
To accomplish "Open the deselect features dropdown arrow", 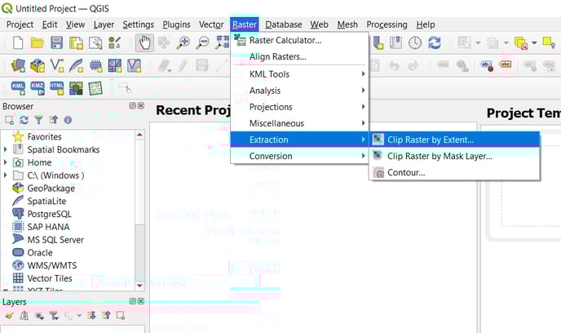I will (534, 43).
